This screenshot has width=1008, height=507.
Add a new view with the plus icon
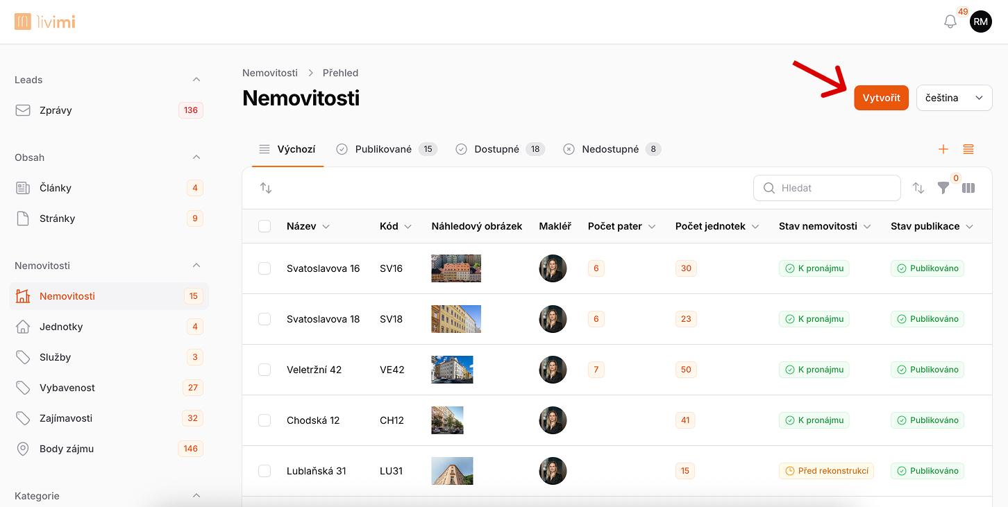coord(943,149)
